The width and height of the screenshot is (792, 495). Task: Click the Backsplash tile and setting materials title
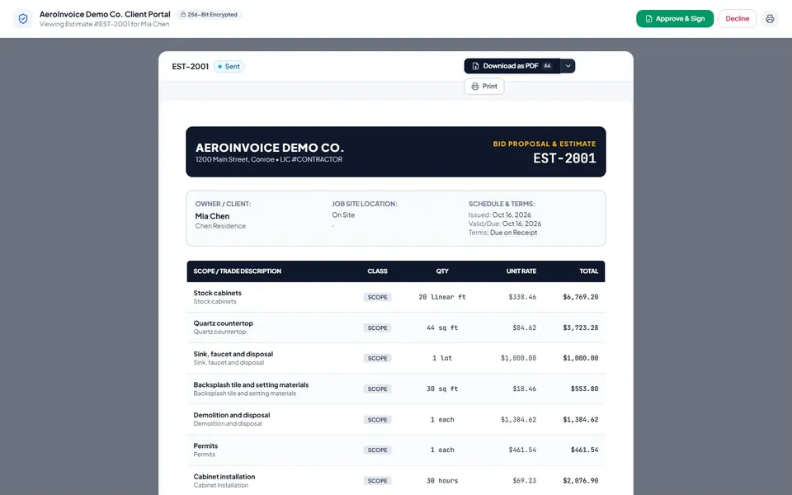tap(251, 385)
